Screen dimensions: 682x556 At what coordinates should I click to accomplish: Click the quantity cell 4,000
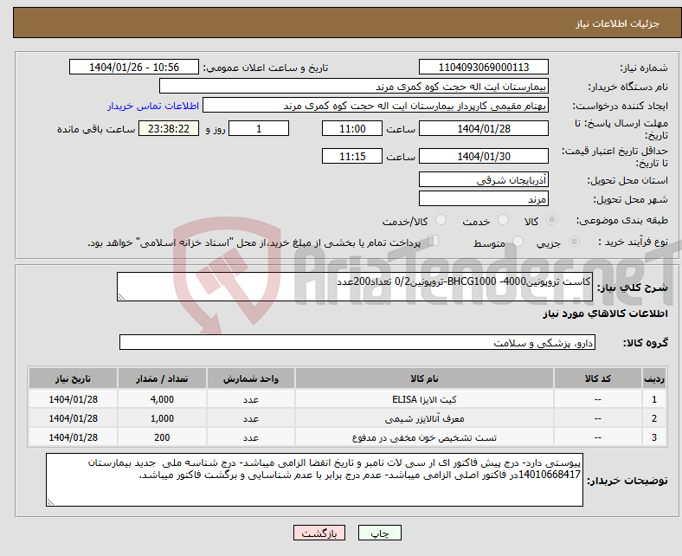pyautogui.click(x=162, y=399)
